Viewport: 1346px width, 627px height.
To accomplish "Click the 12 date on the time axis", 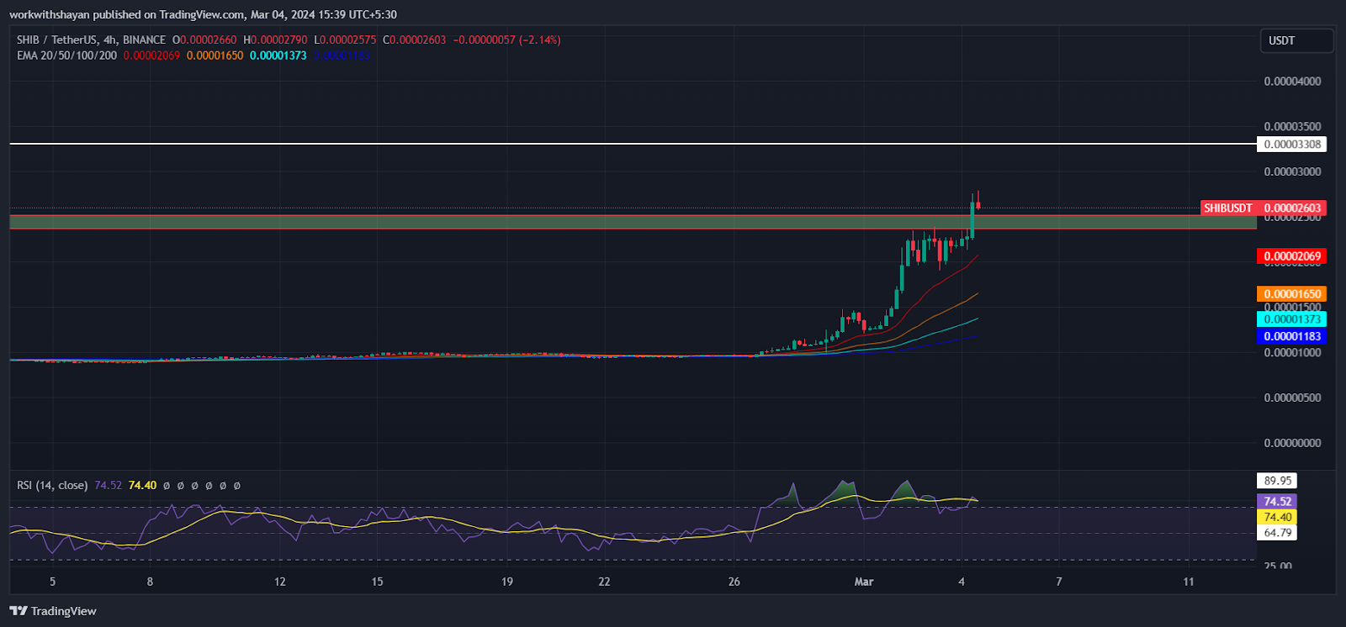I will (280, 582).
